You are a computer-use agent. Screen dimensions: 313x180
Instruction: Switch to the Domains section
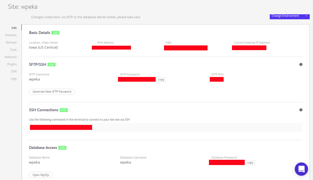pos(11,35)
